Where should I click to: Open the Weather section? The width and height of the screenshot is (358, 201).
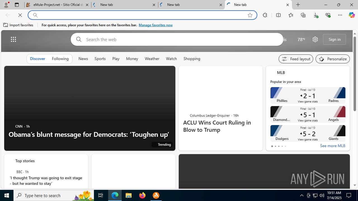152,59
